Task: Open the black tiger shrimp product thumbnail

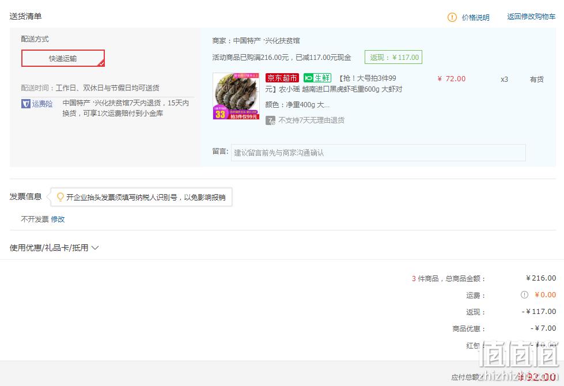Action: pos(236,96)
